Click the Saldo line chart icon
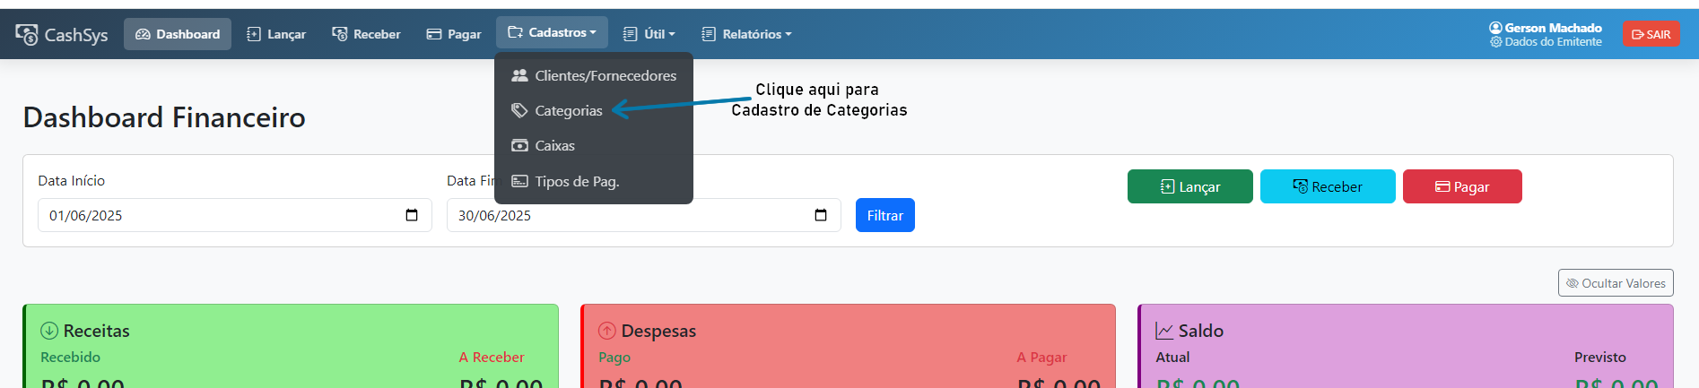Viewport: 1699px width, 388px height. [x=1164, y=331]
